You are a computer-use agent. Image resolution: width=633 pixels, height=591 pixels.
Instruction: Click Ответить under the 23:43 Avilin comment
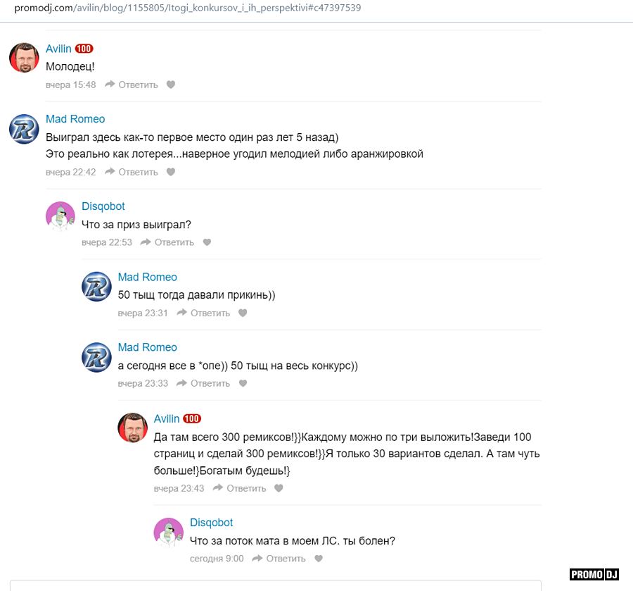(239, 488)
